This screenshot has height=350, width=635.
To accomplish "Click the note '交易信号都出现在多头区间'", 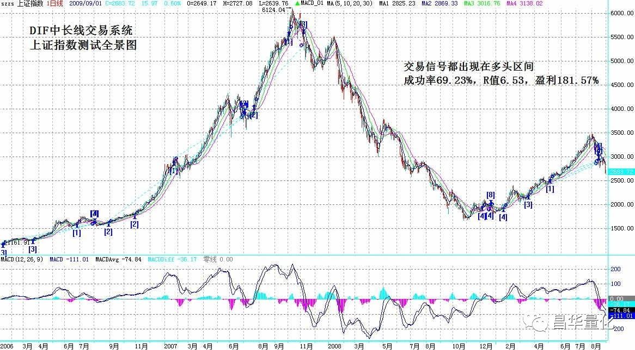I will (468, 67).
